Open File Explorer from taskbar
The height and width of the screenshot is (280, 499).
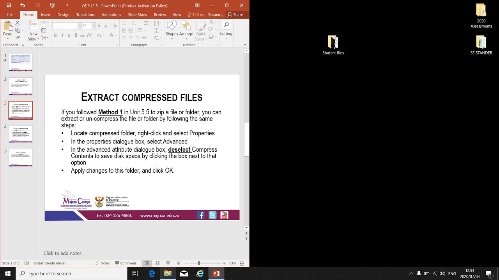coord(168,273)
